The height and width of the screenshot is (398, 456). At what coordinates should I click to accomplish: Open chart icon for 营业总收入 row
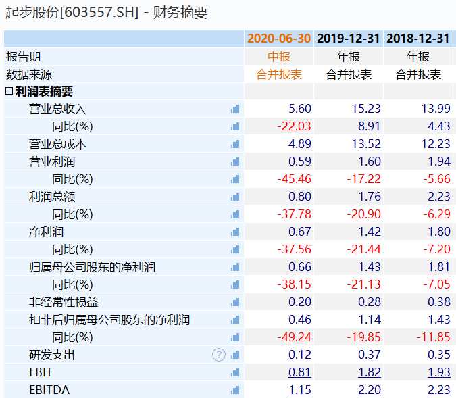point(235,109)
